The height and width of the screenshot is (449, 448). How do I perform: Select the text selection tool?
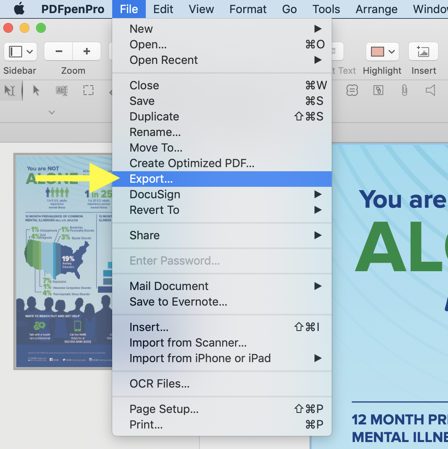coord(10,91)
